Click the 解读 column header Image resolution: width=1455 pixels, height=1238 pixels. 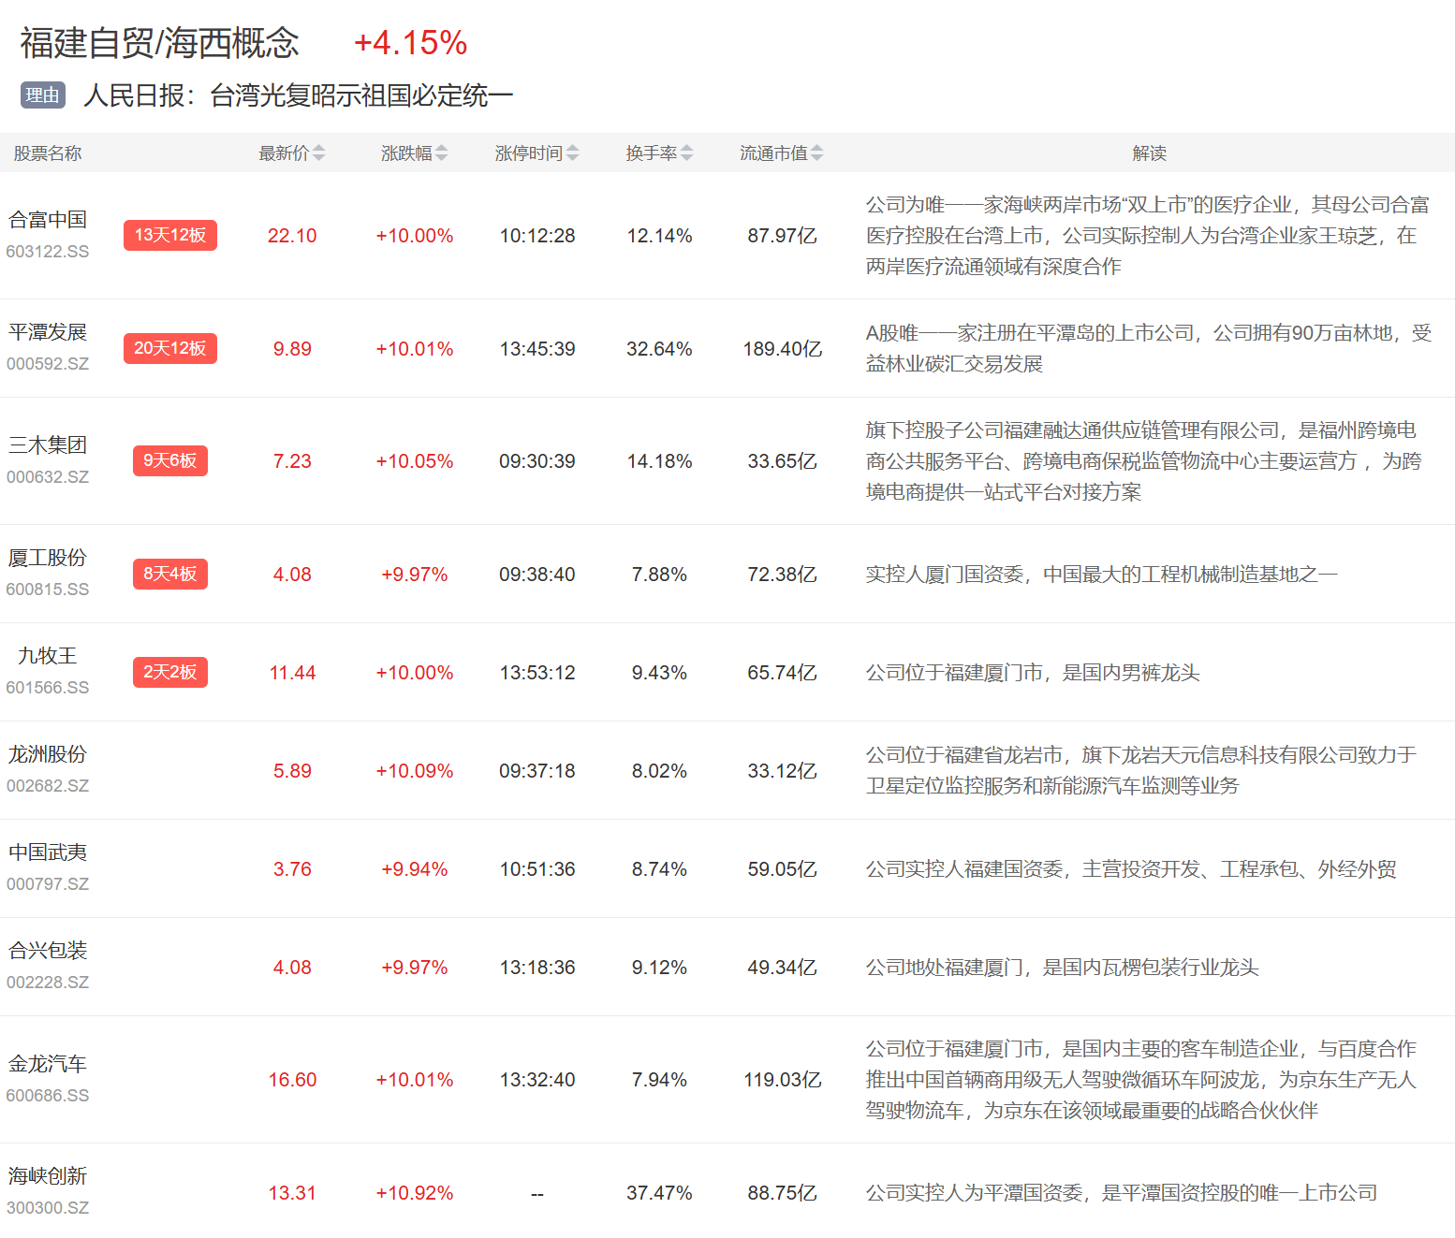(x=1149, y=153)
